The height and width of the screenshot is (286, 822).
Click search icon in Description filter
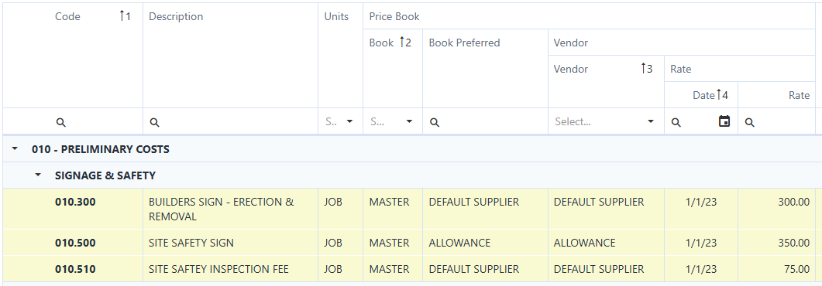[154, 122]
